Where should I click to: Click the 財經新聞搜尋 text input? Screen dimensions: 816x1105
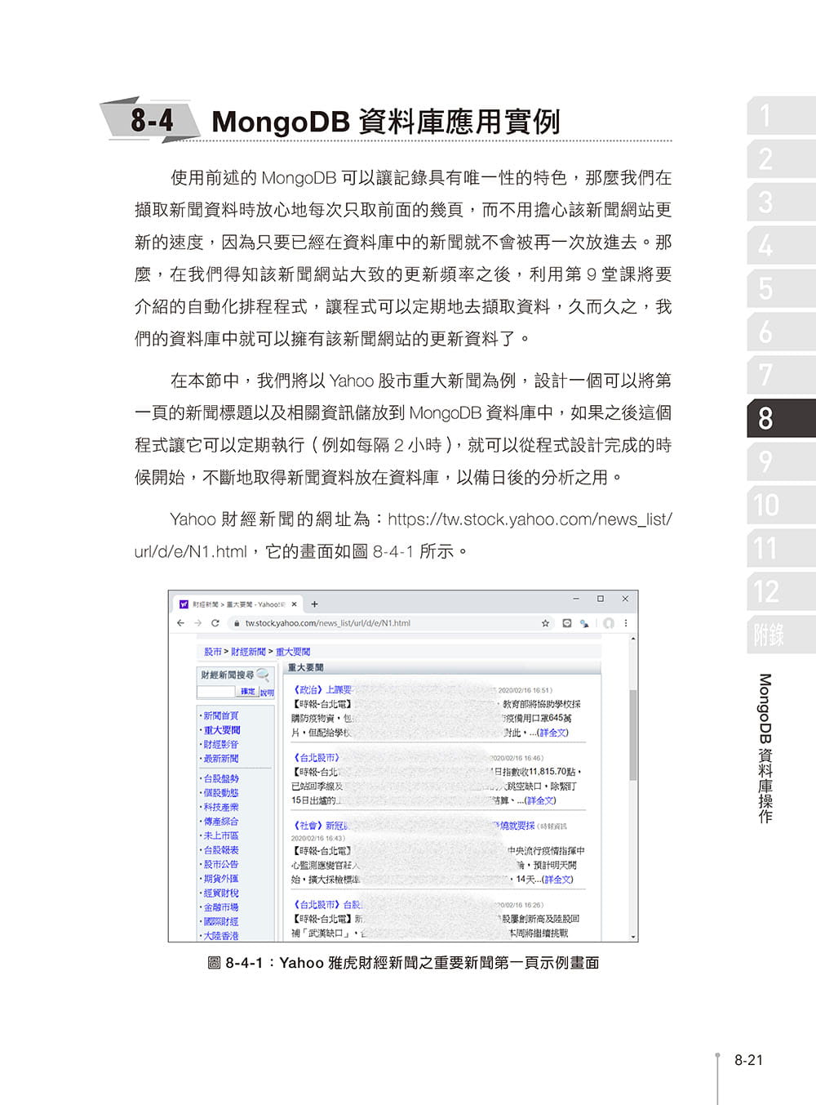click(x=215, y=692)
